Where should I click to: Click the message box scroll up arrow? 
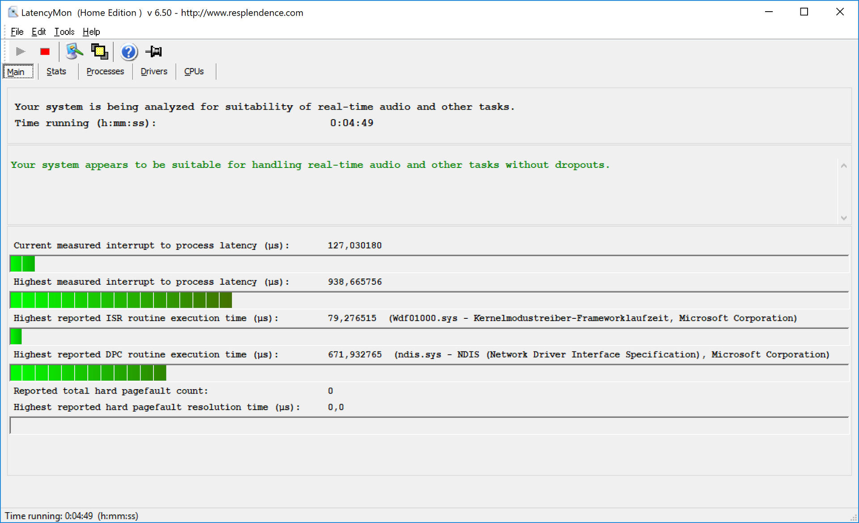844,166
